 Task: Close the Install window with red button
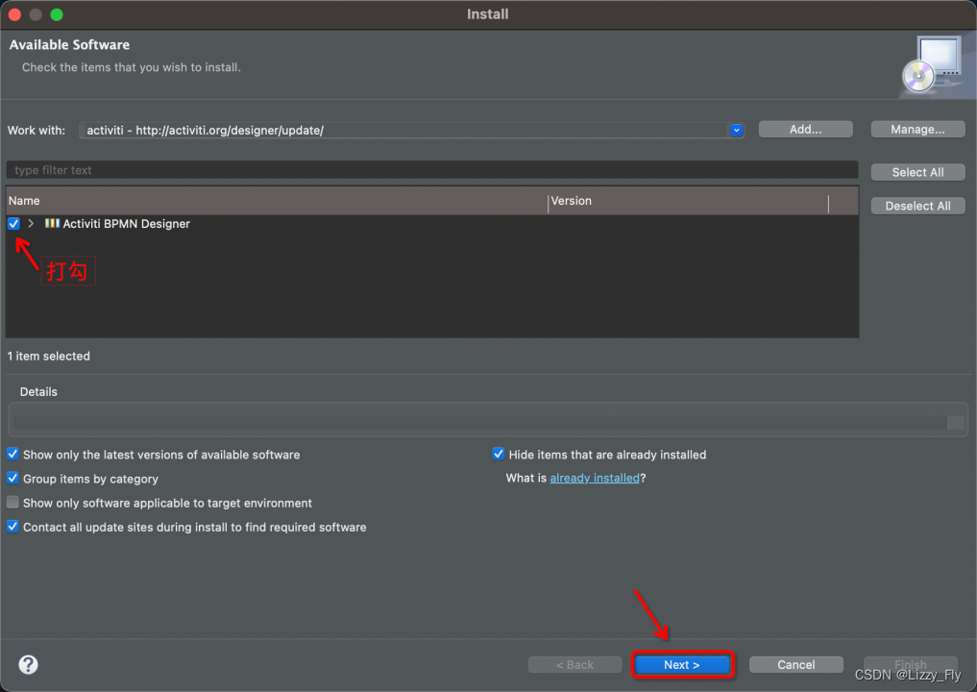(x=15, y=14)
